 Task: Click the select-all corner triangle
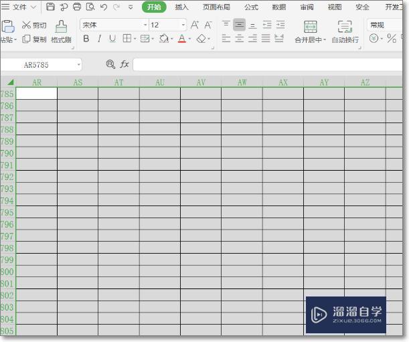coord(10,82)
